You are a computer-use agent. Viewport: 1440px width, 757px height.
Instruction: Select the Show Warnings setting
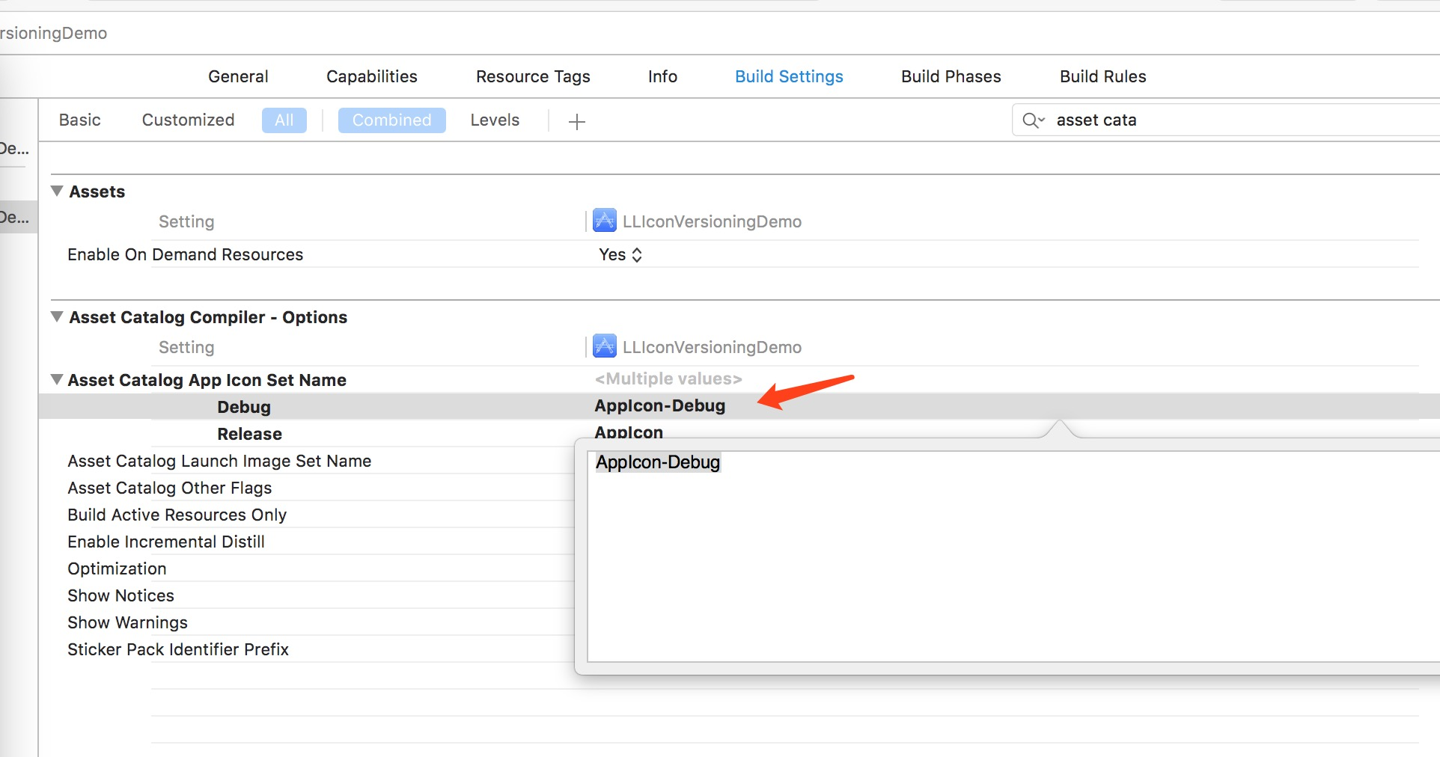127,622
